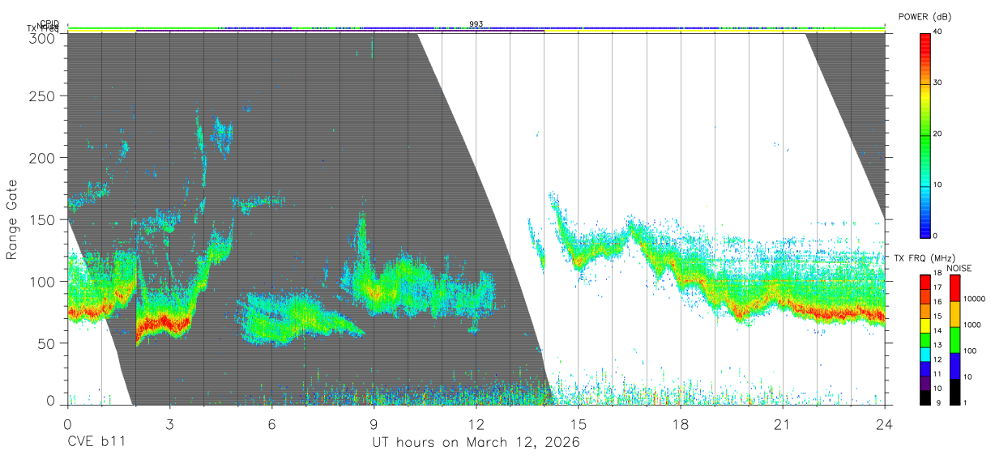Click the 40 dB label on power scale
The width and height of the screenshot is (995, 459).
coord(937,32)
